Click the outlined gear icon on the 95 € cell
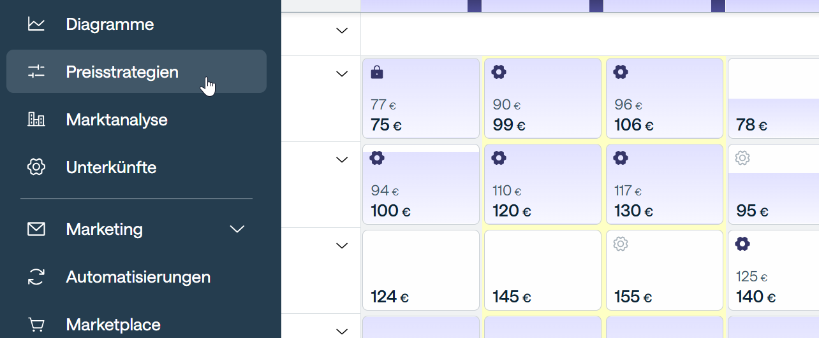819x338 pixels. coord(742,158)
